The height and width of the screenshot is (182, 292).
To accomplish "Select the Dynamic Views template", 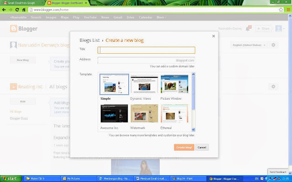I will coord(144,84).
